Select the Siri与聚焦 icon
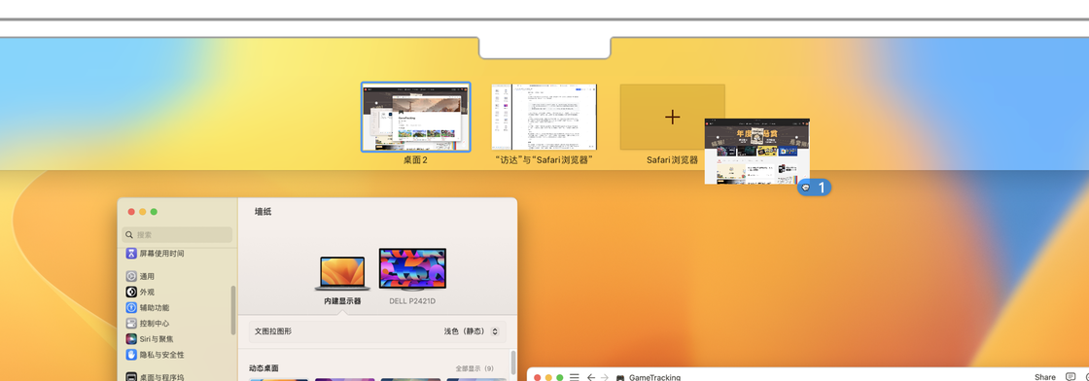The width and height of the screenshot is (1089, 381). click(x=131, y=338)
